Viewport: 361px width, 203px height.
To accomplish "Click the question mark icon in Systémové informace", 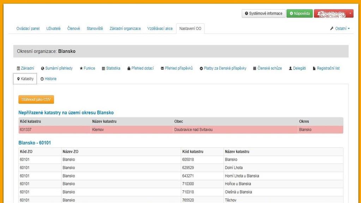I will 246,13.
